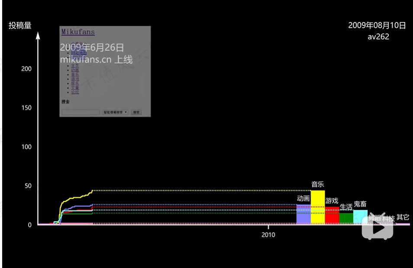Focus the Mikufans search text field
Image resolution: width=413 pixels, height=268 pixels.
click(81, 112)
